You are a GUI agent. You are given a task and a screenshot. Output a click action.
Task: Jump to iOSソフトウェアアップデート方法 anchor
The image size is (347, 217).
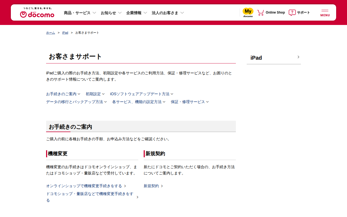[142, 94]
